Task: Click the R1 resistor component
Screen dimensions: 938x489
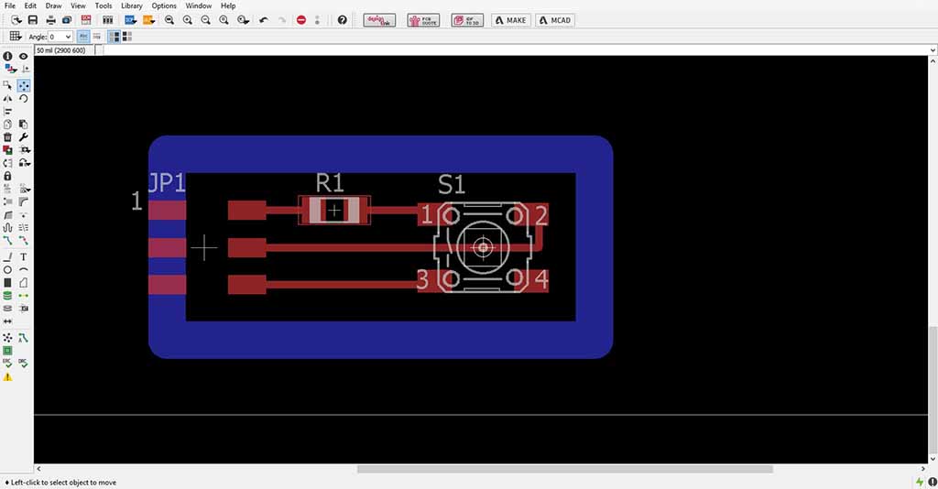Action: [x=334, y=211]
